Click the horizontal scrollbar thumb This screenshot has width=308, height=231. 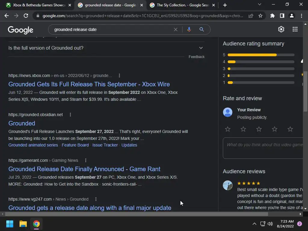pos(136,214)
